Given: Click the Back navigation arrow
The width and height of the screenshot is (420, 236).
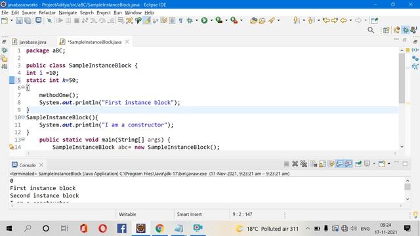Looking at the screenshot, I should coord(343,20).
